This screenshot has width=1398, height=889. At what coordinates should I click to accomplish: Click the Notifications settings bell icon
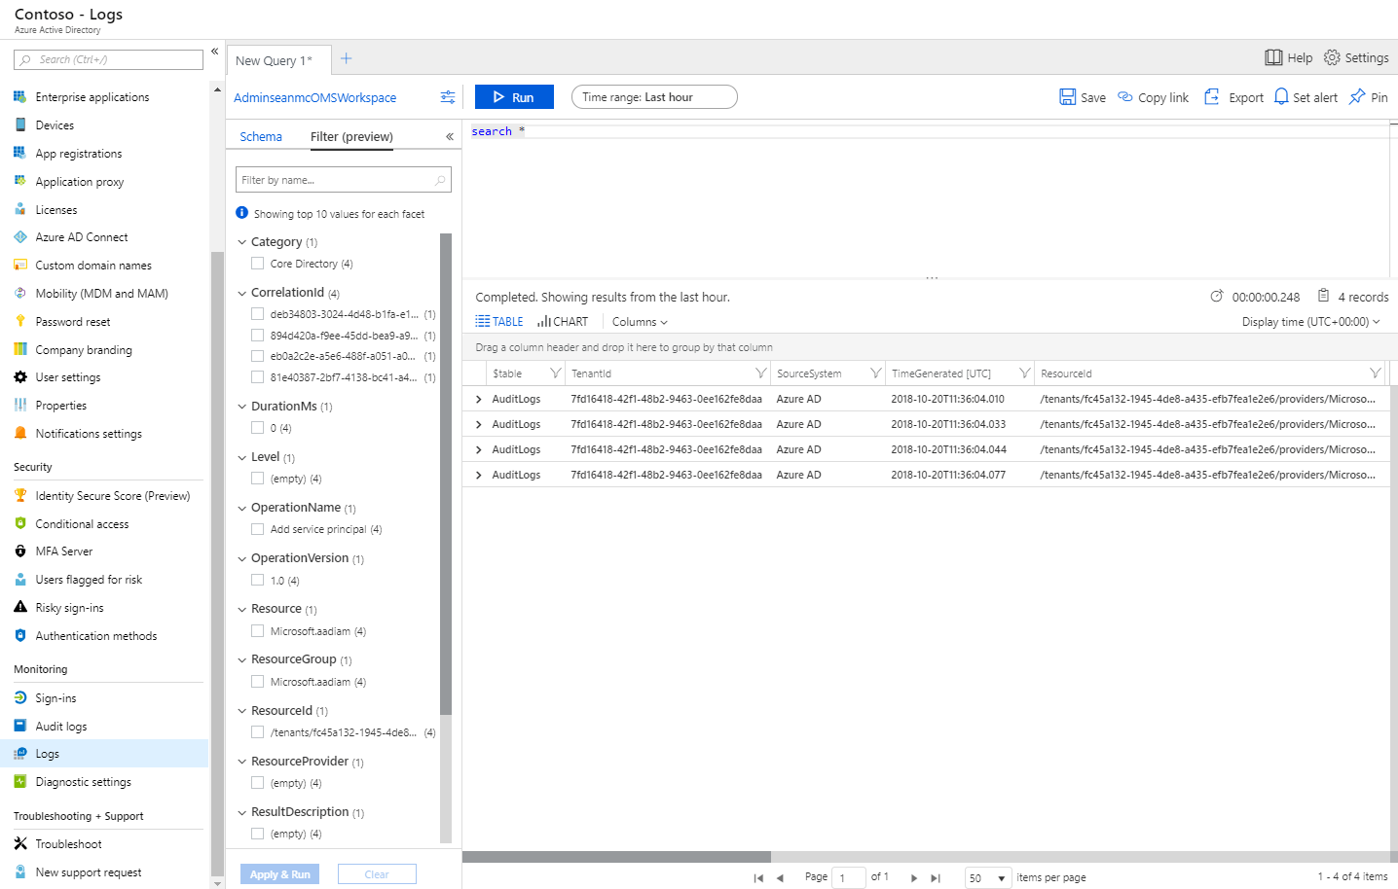pyautogui.click(x=19, y=434)
